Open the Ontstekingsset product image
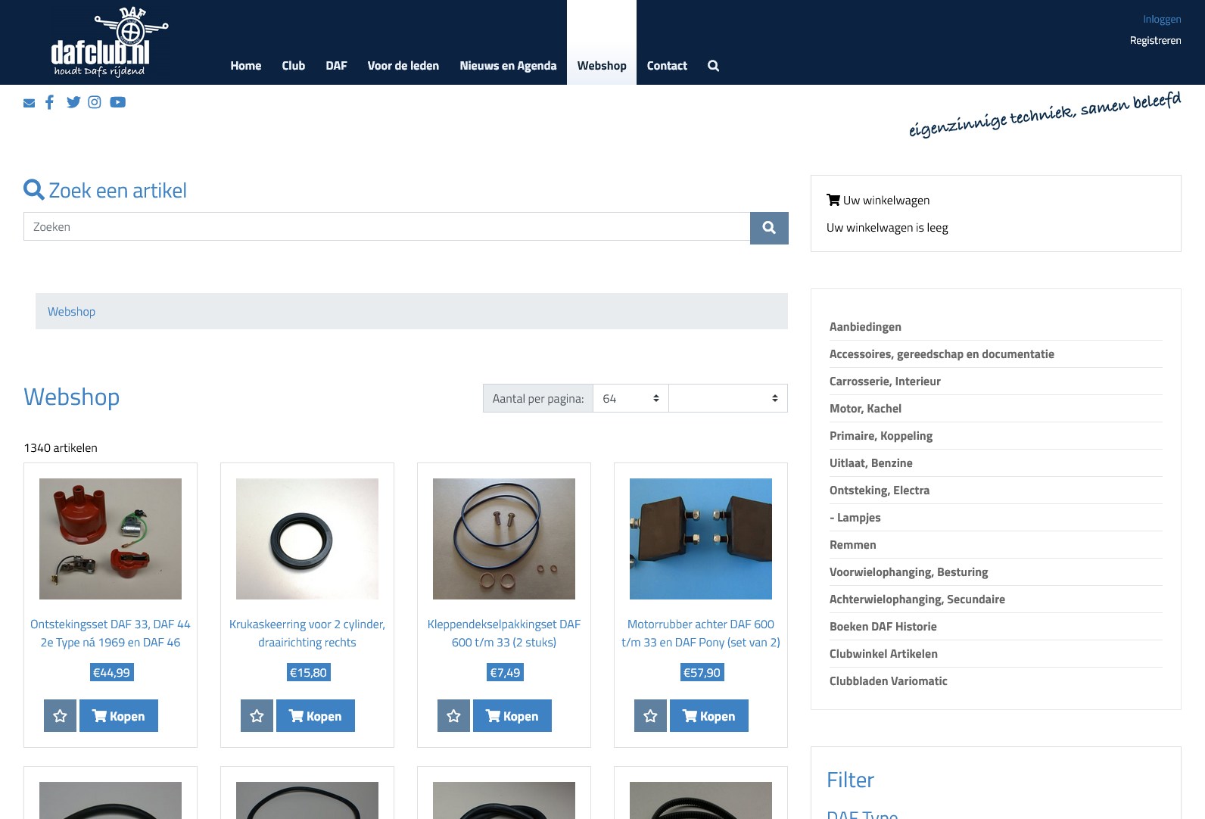The height and width of the screenshot is (819, 1205). pos(111,539)
